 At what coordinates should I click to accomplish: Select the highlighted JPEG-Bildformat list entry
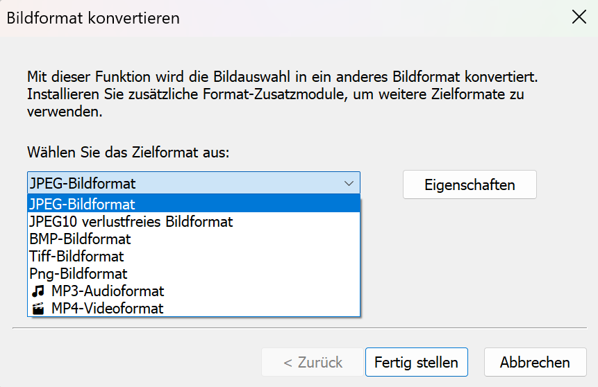(x=83, y=205)
